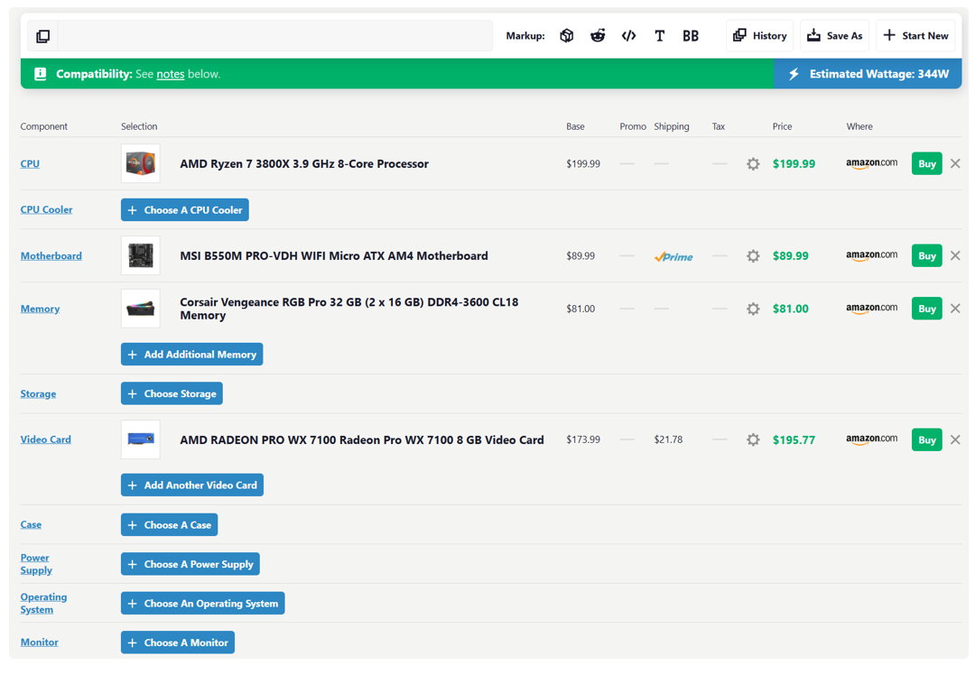Click amazon.com logo in Motherboard row
This screenshot has width=975, height=675.
[x=872, y=255]
